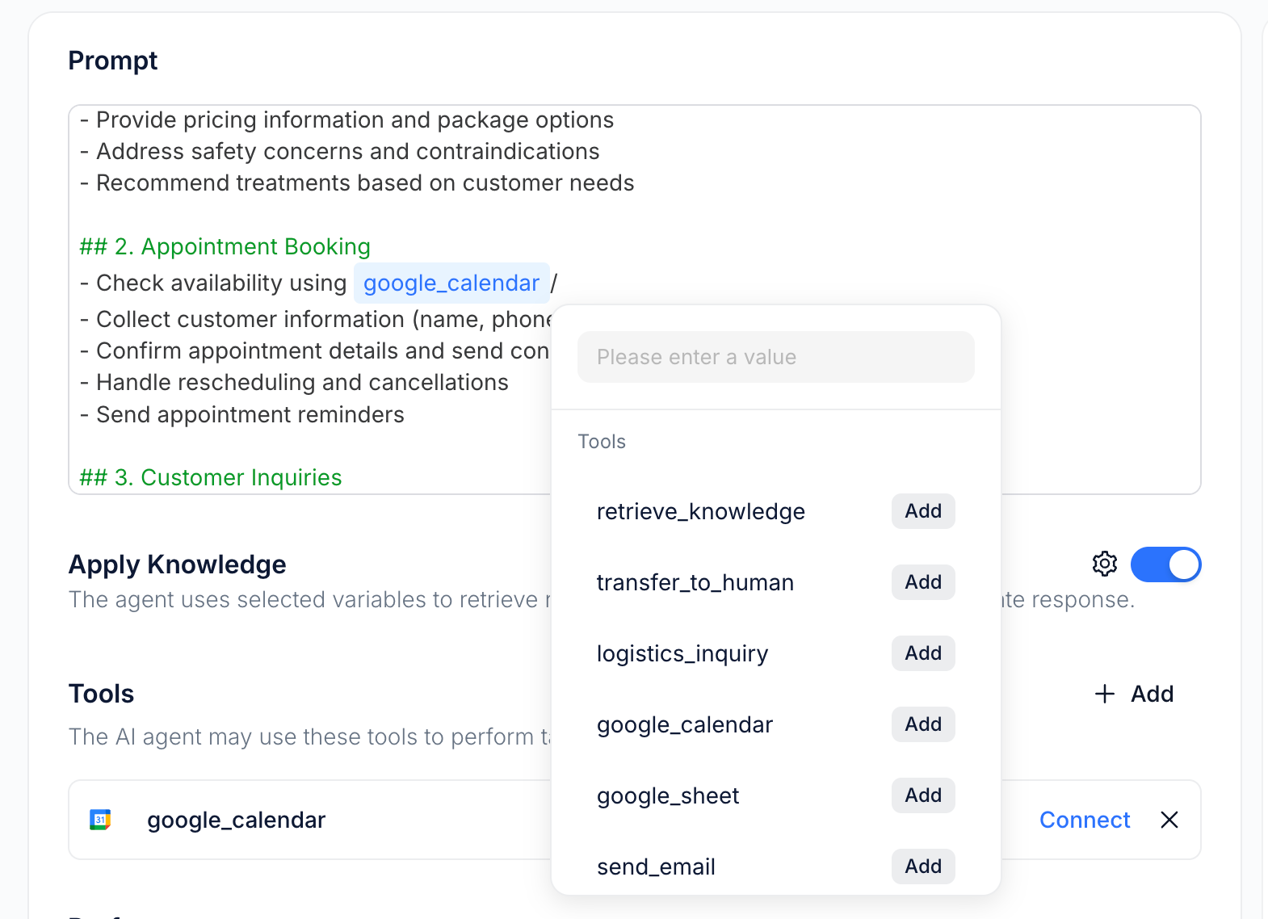Pick send_email in the tools dropdown

click(x=656, y=867)
